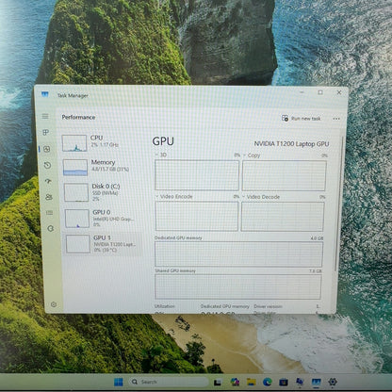
Task: Open the three-dot more options menu
Action: [x=336, y=119]
